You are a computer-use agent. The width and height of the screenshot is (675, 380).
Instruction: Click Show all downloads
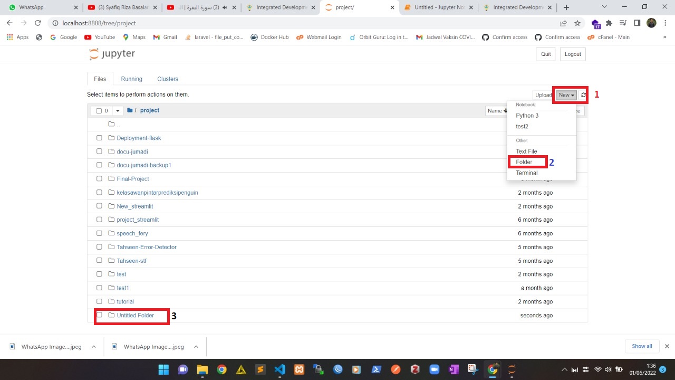[x=642, y=346]
